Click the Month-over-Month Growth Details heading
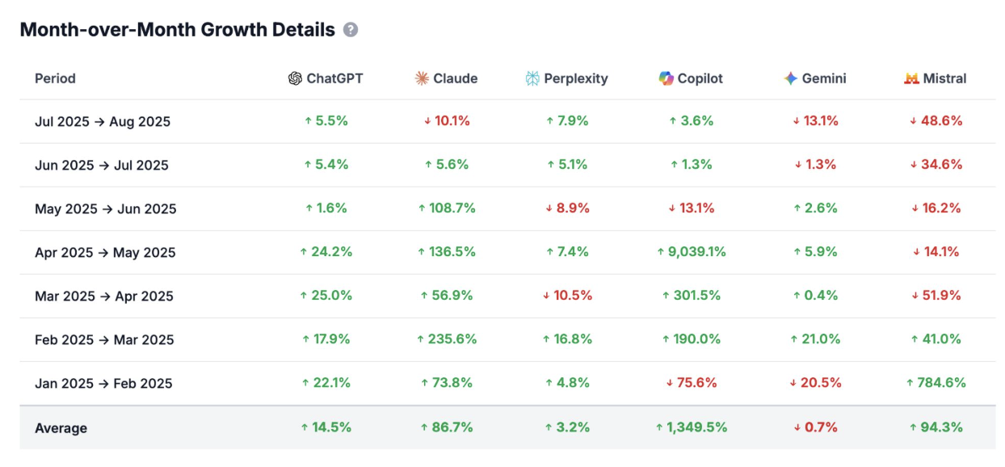 (177, 30)
